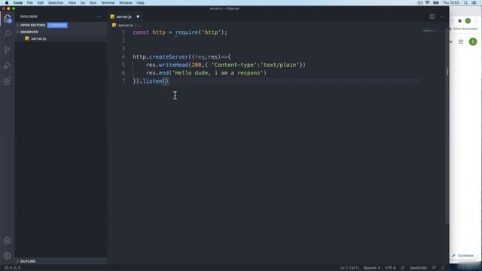This screenshot has height=271, width=482.
Task: Click listen() on line 7
Action: click(x=156, y=81)
